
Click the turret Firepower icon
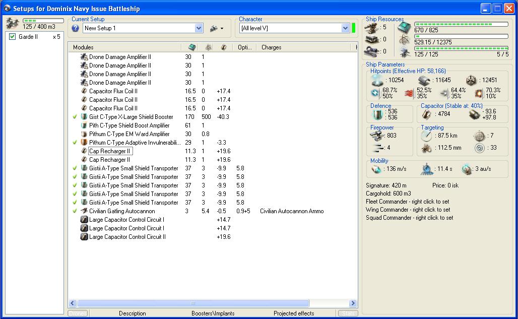pyautogui.click(x=376, y=136)
